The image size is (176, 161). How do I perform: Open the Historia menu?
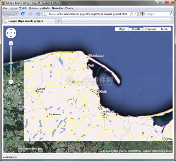click(x=33, y=8)
